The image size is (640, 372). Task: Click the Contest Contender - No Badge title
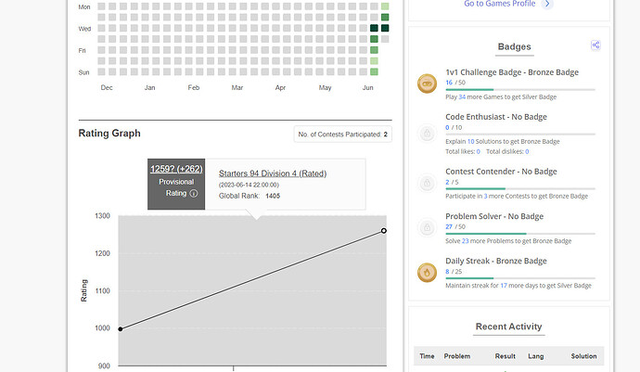(501, 172)
